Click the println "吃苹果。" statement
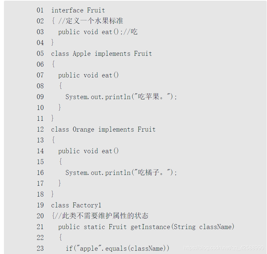Image resolution: width=267 pixels, height=254 pixels. (121, 97)
